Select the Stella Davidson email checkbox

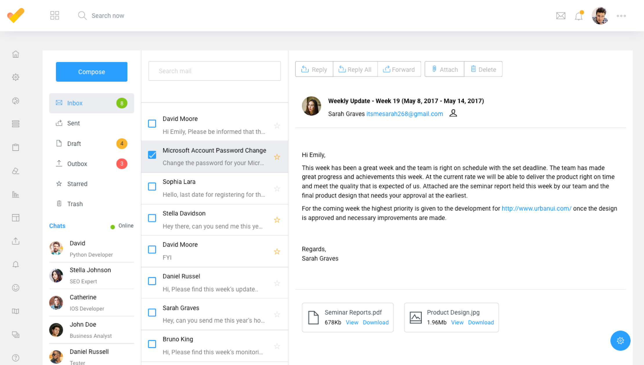(152, 218)
